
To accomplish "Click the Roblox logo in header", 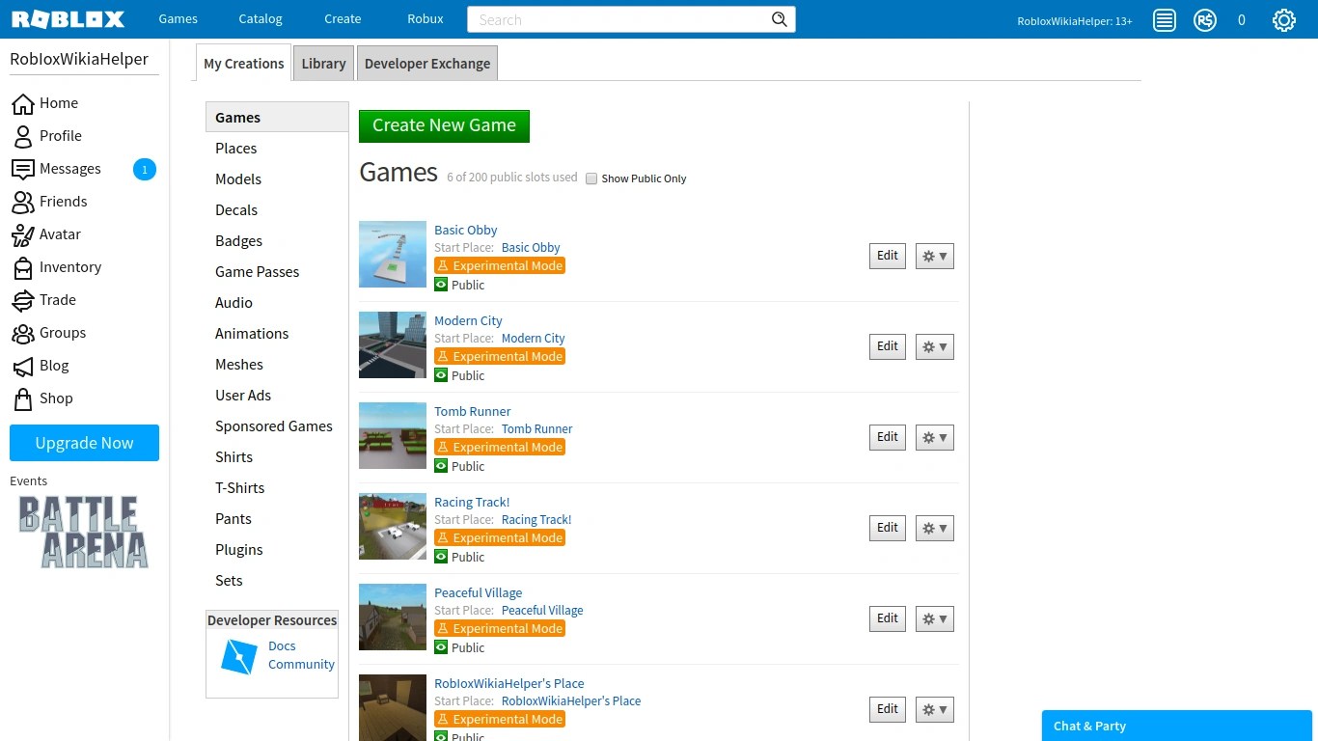I will pyautogui.click(x=68, y=19).
